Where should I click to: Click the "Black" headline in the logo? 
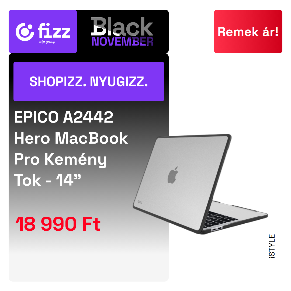tap(122, 26)
